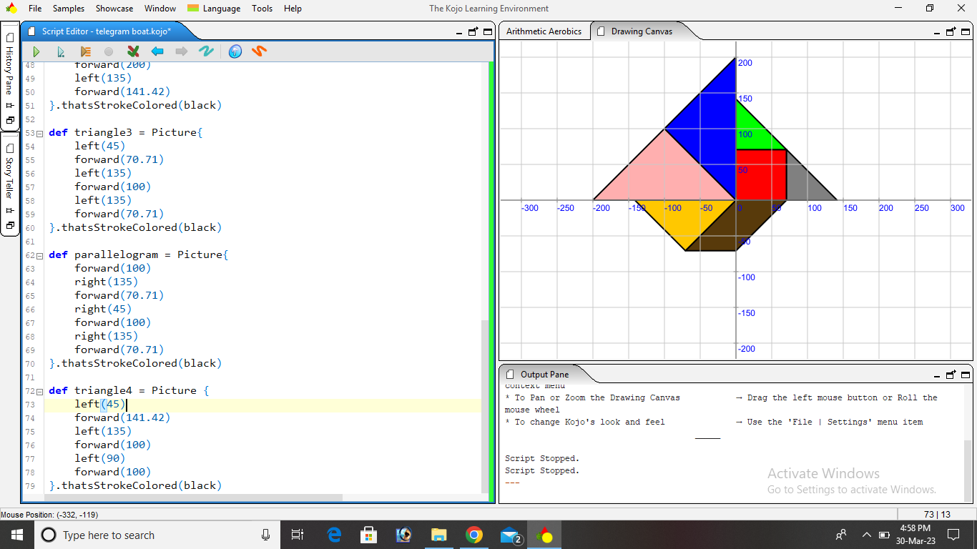Image resolution: width=977 pixels, height=549 pixels.
Task: Switch to the Arithmetic Aerobics tab
Action: coord(544,31)
